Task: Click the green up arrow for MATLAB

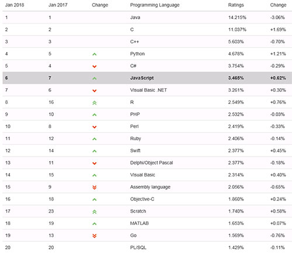Action: [x=95, y=224]
